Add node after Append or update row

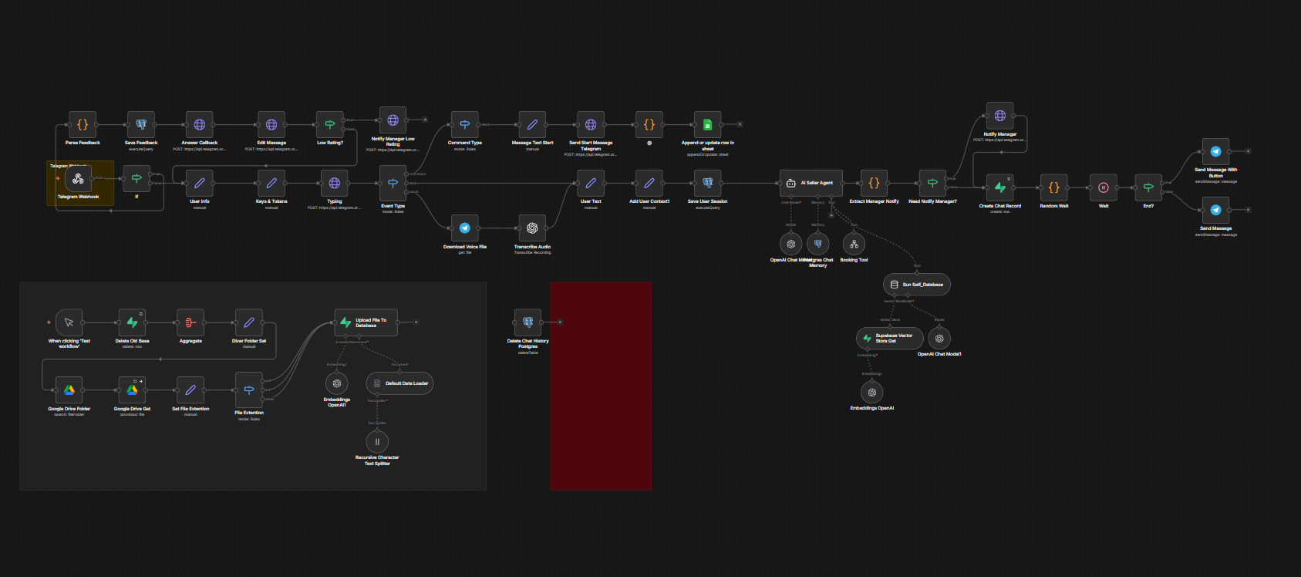(740, 124)
